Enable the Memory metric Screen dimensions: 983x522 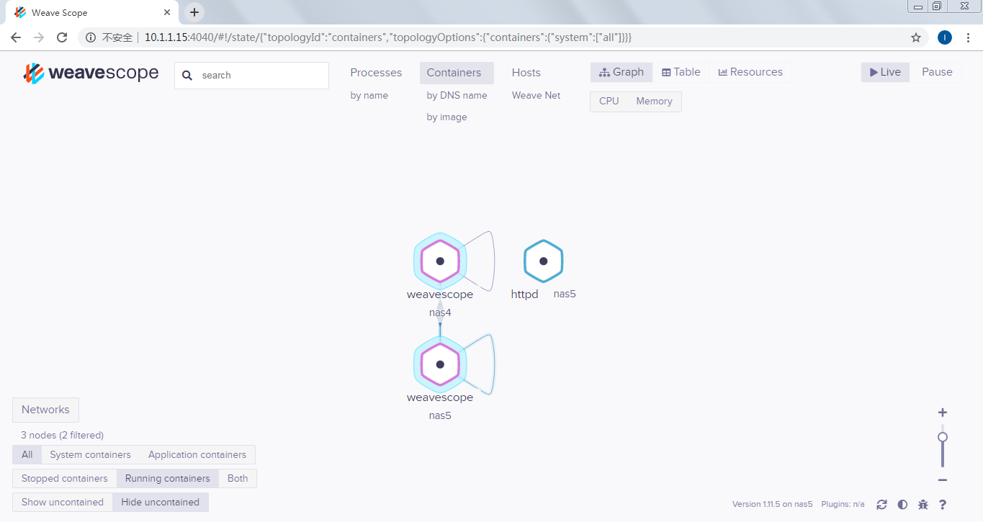[654, 102]
